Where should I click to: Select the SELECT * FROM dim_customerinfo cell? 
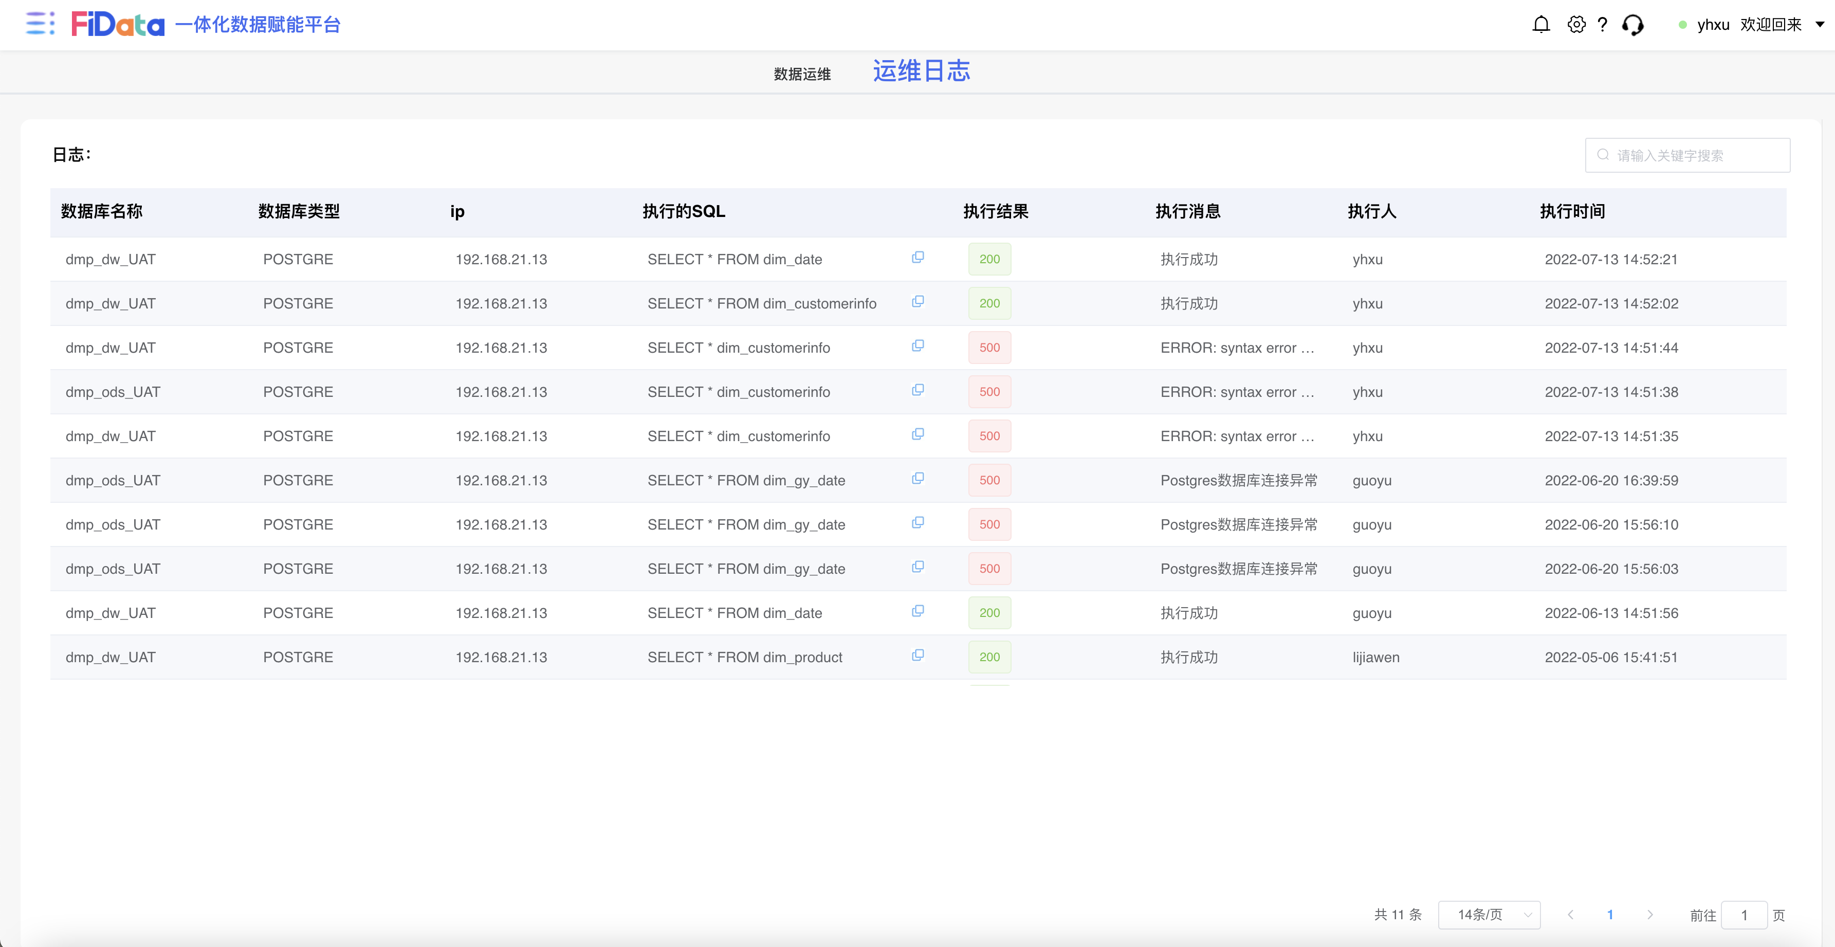[x=761, y=303]
